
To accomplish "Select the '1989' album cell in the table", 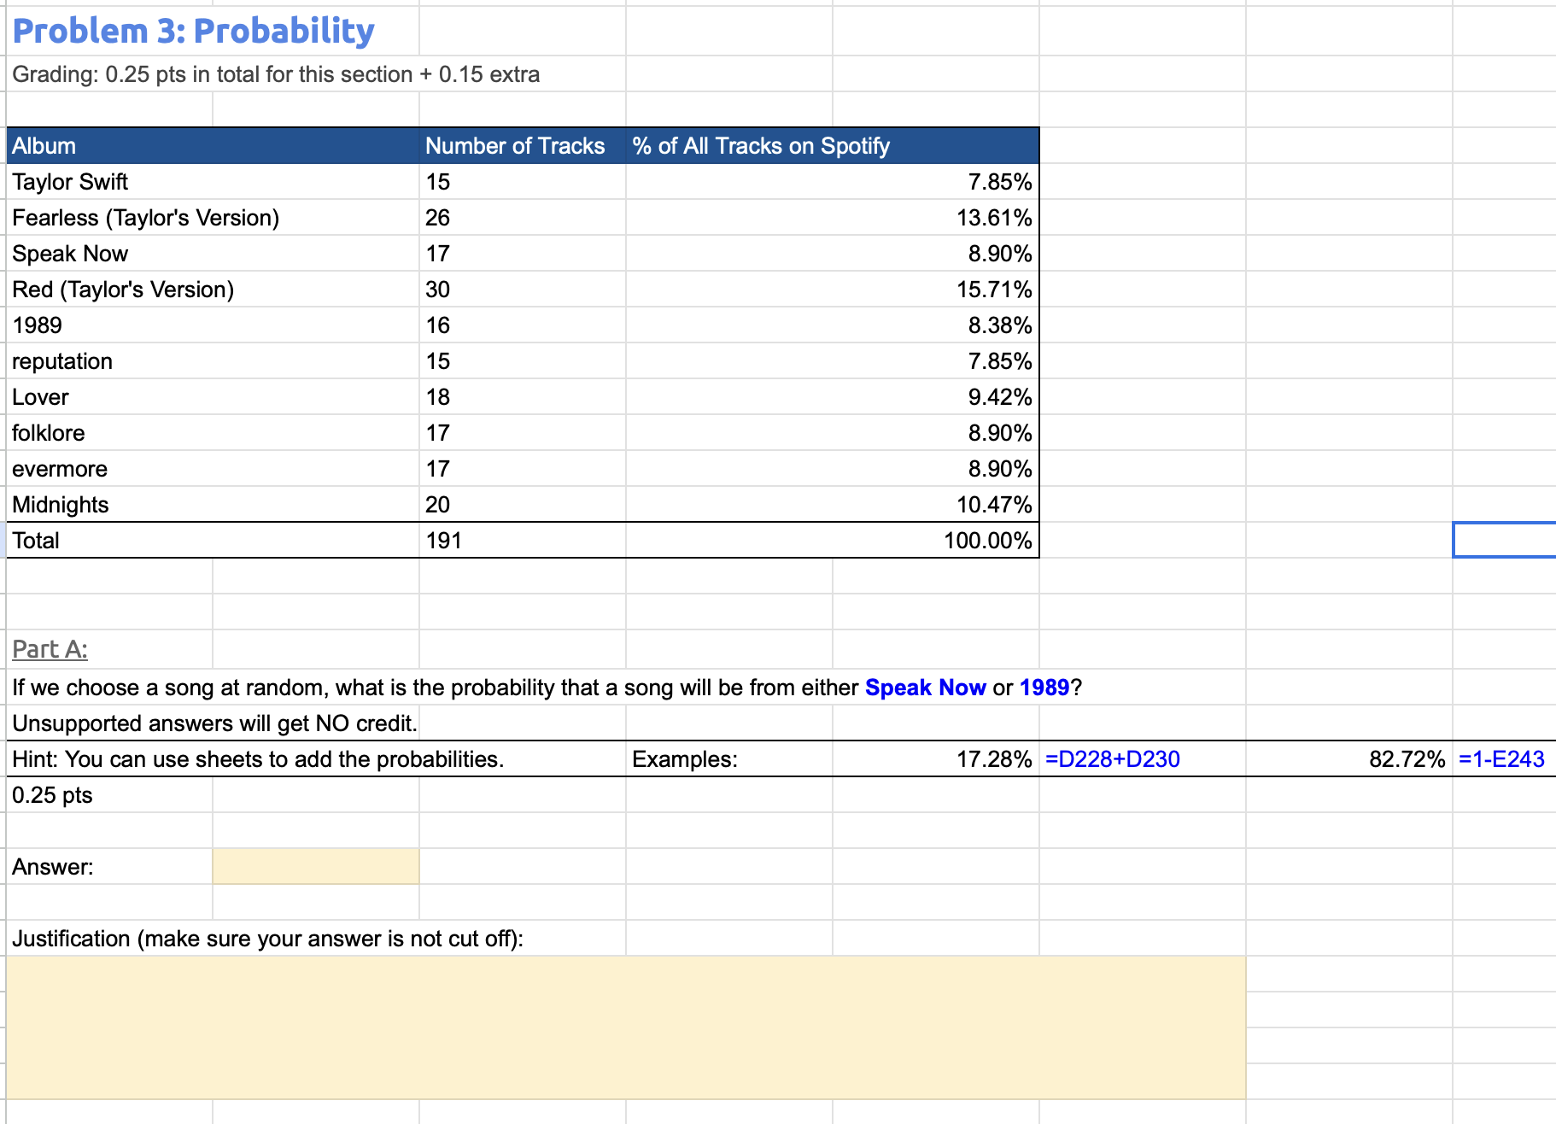I will pos(213,325).
